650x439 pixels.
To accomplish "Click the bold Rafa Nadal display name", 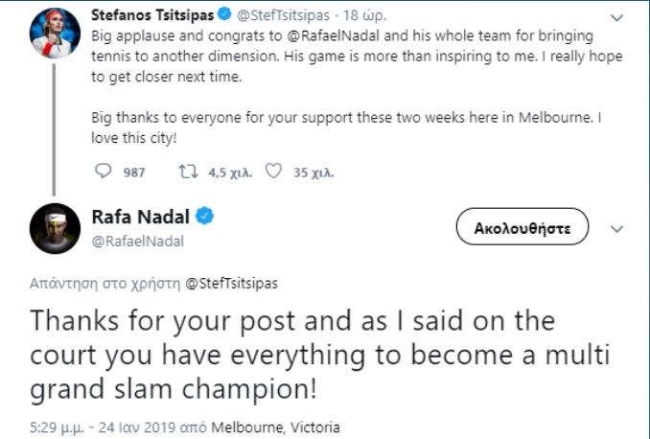I will pyautogui.click(x=140, y=218).
